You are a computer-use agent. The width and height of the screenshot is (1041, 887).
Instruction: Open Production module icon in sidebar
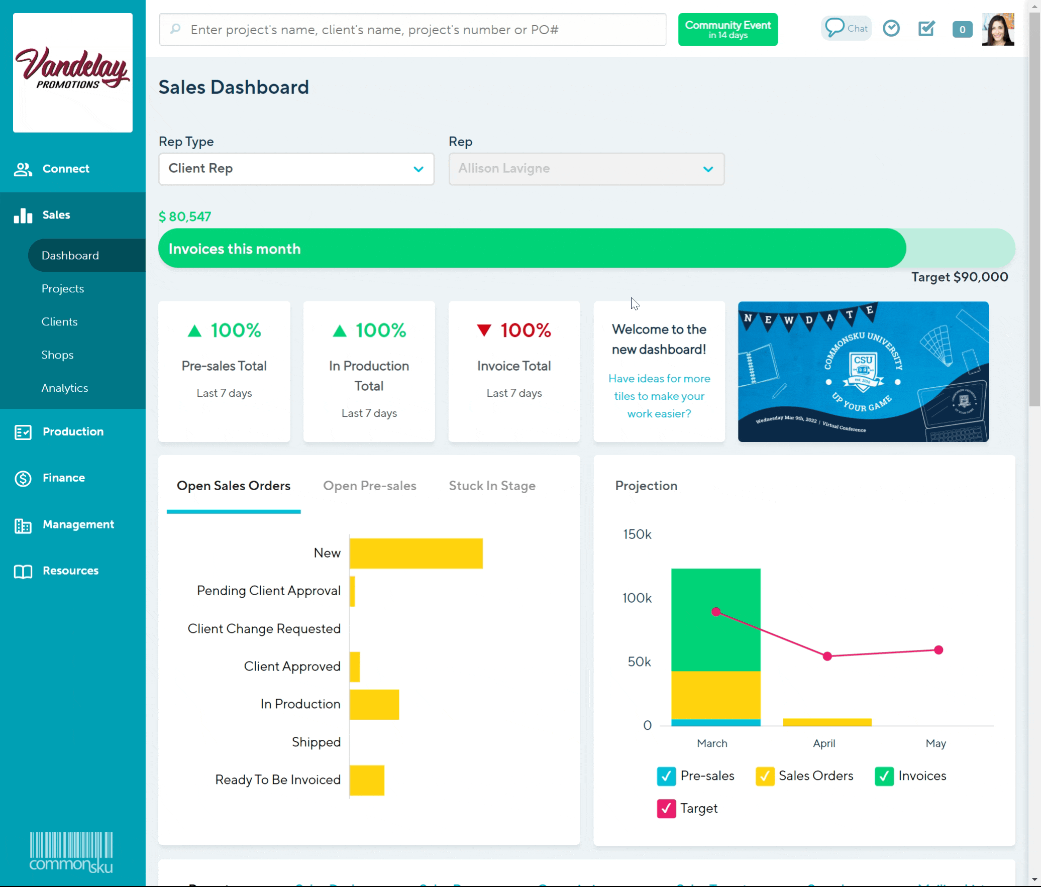pos(23,432)
